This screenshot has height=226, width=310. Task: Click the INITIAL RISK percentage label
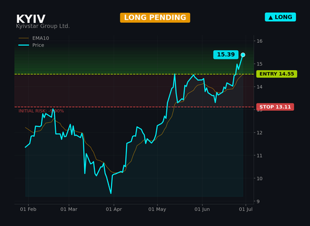41,111
